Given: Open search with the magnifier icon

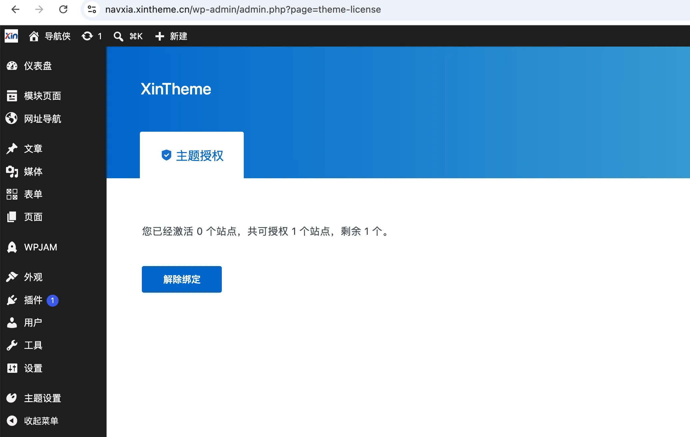Looking at the screenshot, I should click(118, 36).
